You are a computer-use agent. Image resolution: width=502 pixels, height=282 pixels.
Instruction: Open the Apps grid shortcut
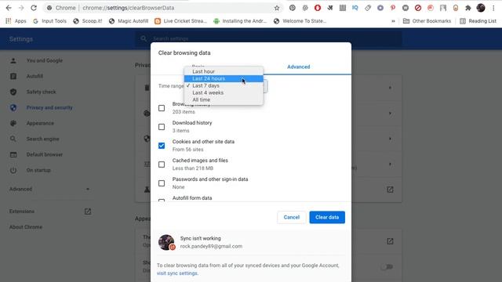coord(16,21)
